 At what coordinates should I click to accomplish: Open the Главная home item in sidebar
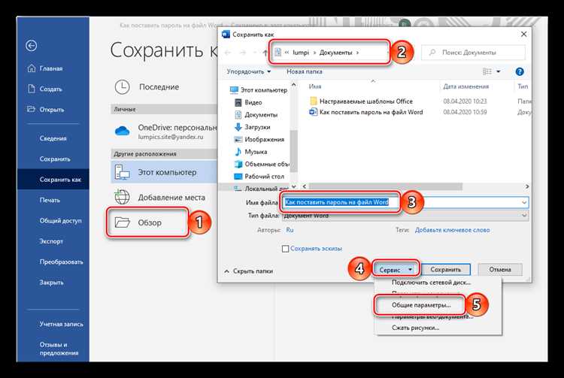pos(45,68)
